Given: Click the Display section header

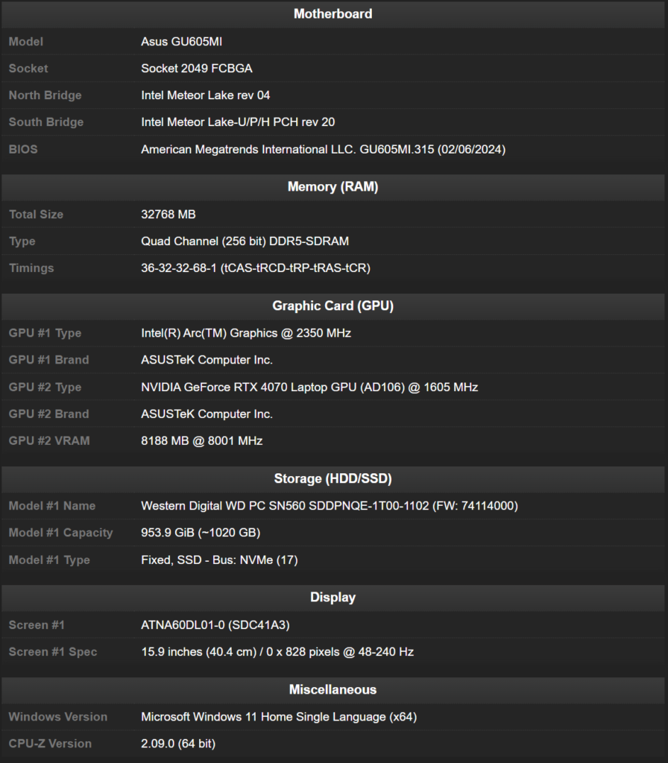Looking at the screenshot, I should (x=333, y=598).
